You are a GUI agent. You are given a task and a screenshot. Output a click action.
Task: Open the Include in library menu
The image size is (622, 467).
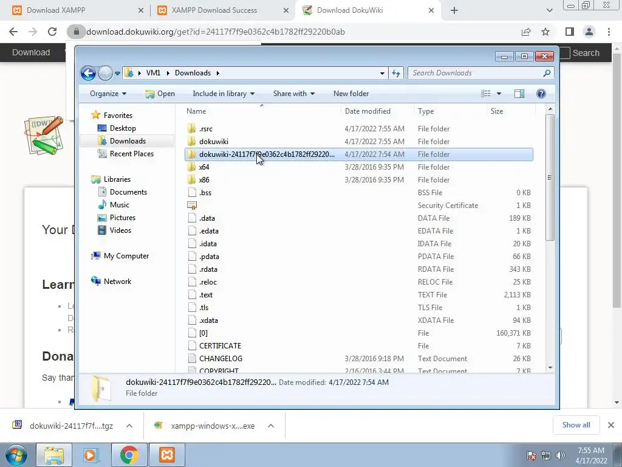click(224, 94)
